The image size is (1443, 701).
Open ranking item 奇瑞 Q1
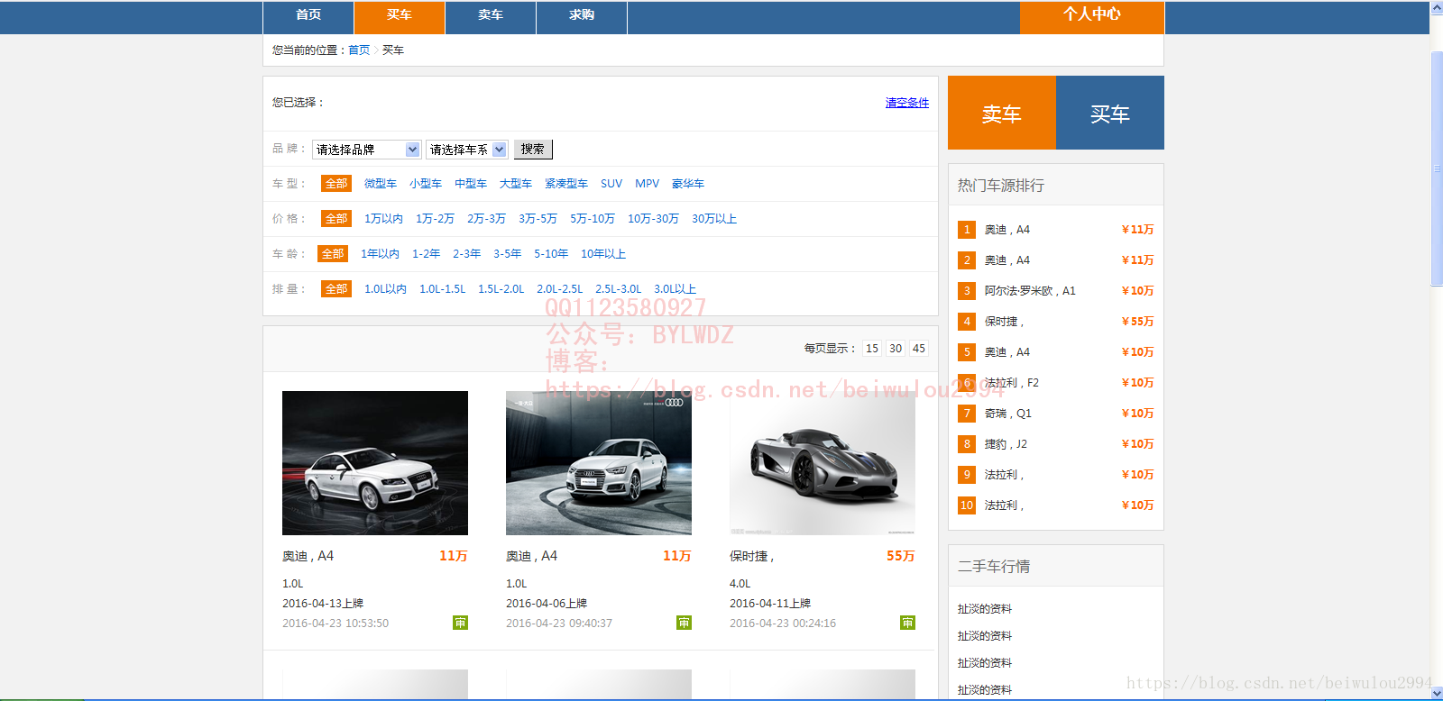pyautogui.click(x=1008, y=414)
